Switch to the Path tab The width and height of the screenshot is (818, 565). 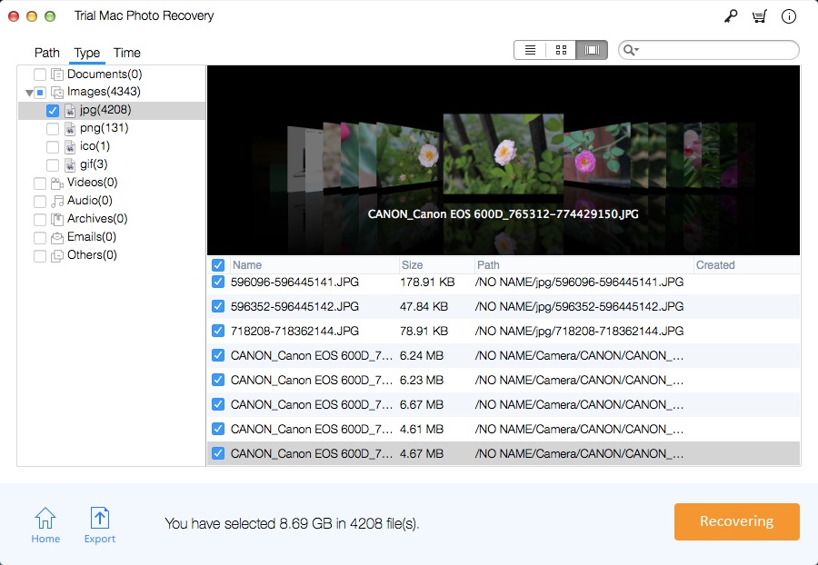pos(46,53)
